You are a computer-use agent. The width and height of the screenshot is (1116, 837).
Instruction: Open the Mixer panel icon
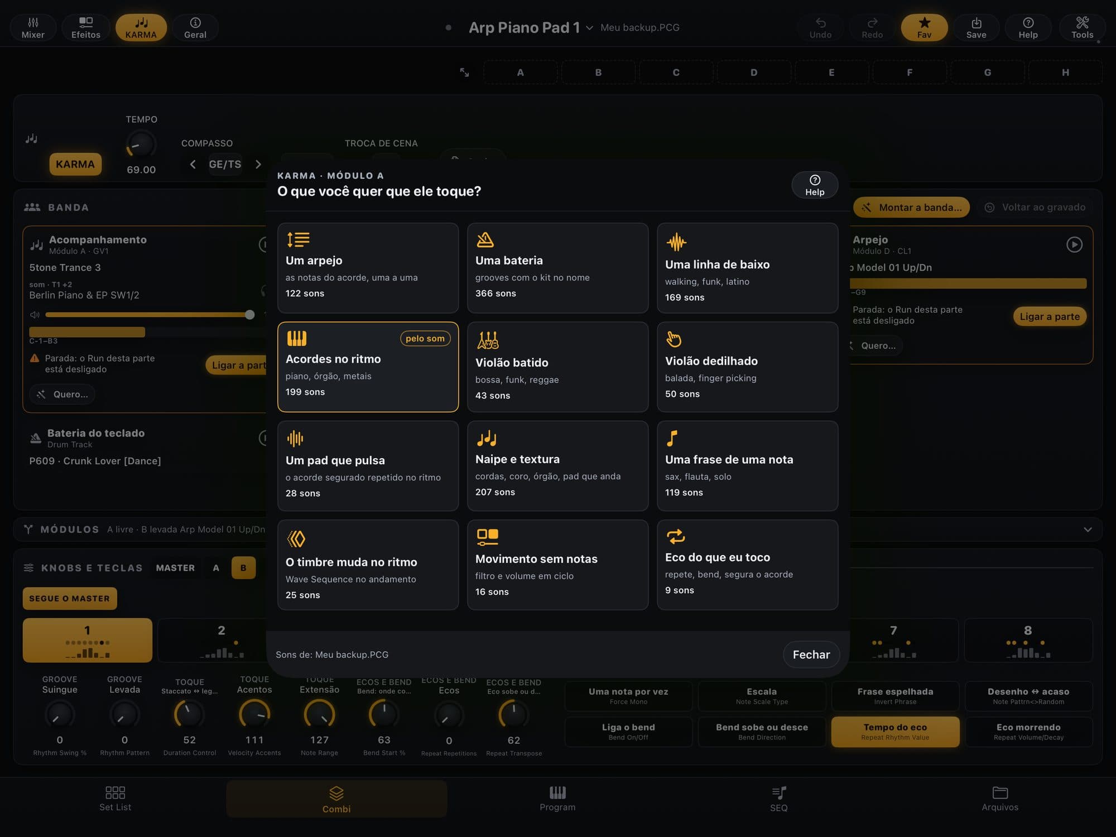click(33, 27)
